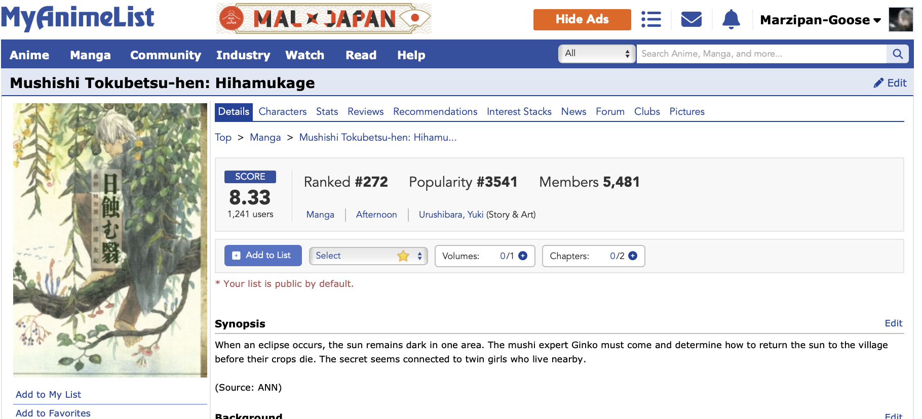Click the profile avatar picture
The image size is (922, 419).
(901, 20)
